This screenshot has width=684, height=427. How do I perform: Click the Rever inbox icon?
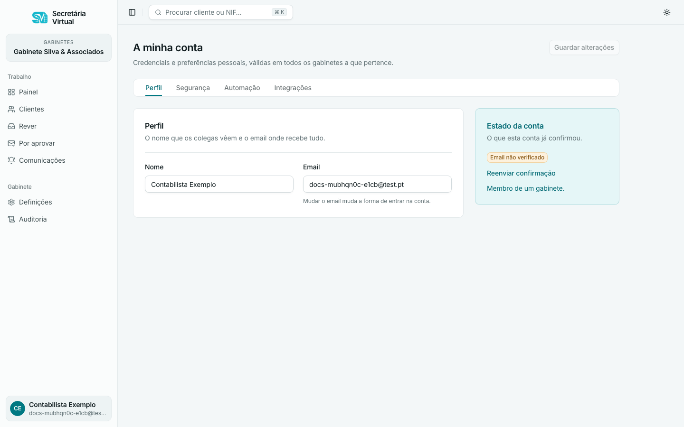[x=11, y=126]
